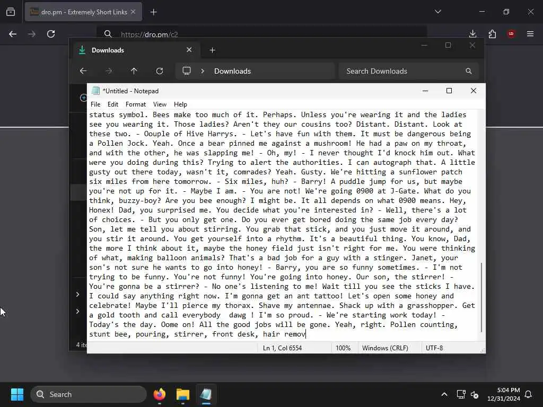The image size is (543, 407).
Task: Click the New plus icon in Explorer toolbar
Action: (83, 98)
